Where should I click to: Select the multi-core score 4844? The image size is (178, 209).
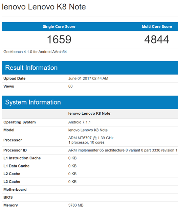(x=157, y=39)
